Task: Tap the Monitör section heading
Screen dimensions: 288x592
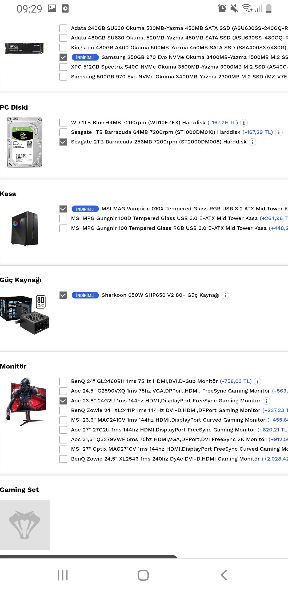Action: [13, 366]
